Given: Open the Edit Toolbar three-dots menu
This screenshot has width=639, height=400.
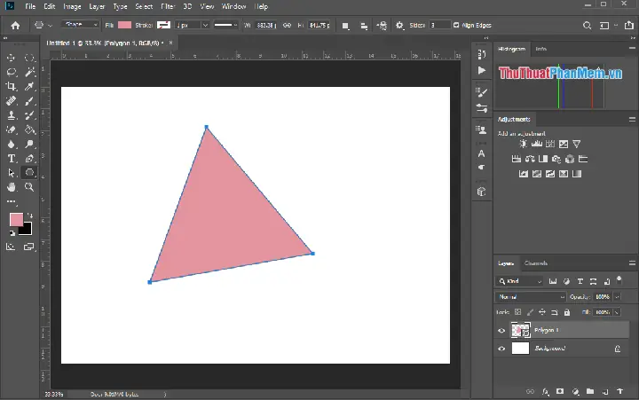Looking at the screenshot, I should [x=11, y=201].
